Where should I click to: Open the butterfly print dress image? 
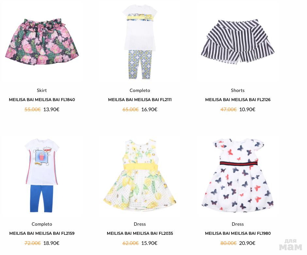pyautogui.click(x=238, y=175)
